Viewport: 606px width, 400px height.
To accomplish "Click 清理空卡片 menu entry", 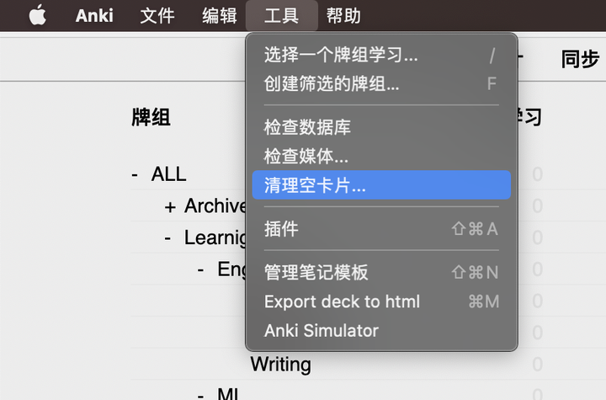I will (x=315, y=185).
